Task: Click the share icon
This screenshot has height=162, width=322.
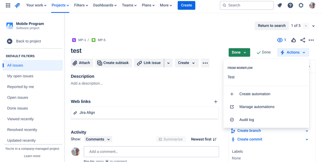Action: 303,40
